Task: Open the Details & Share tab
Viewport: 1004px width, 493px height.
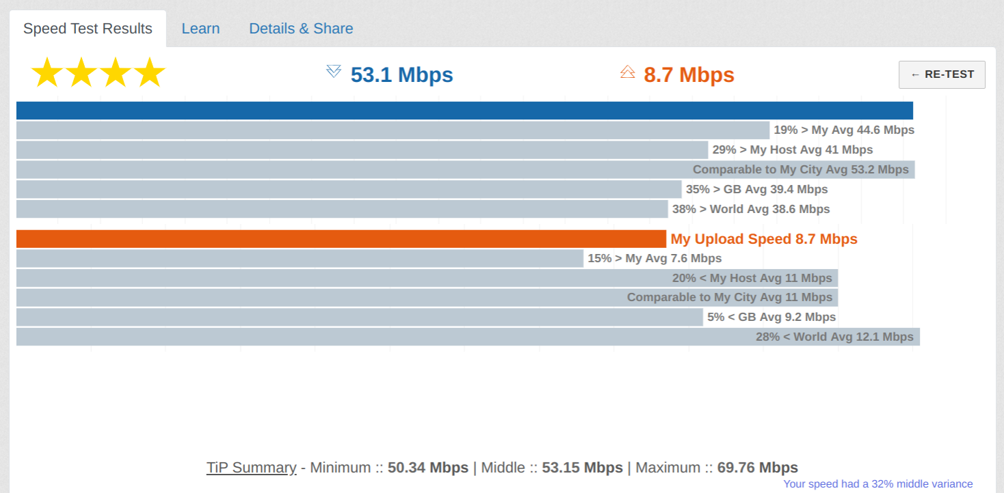Action: tap(301, 29)
